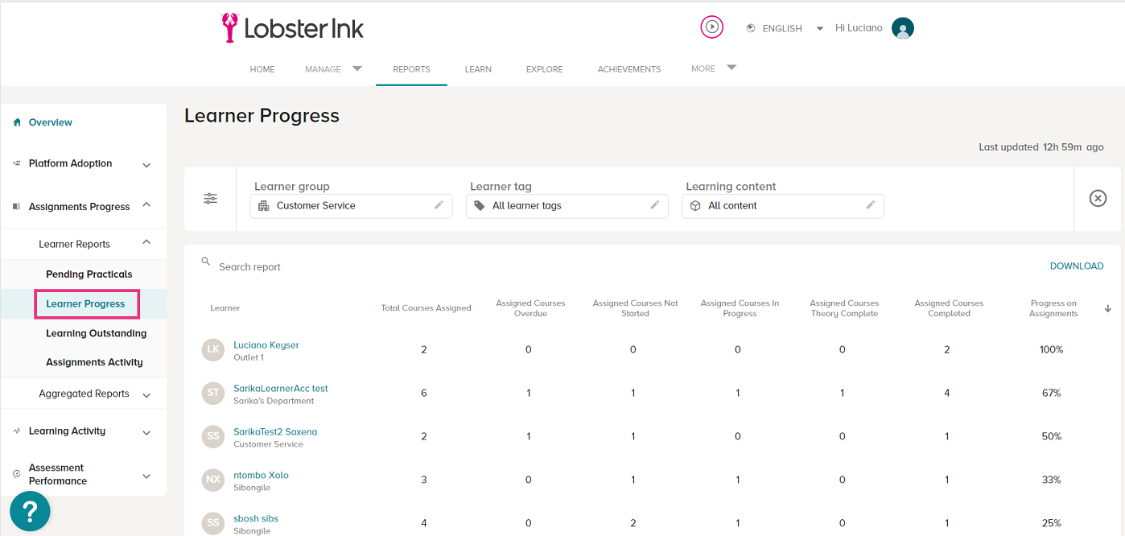Click the Lobster Ink logo
Screen dimensions: 1125x536
[x=292, y=28]
